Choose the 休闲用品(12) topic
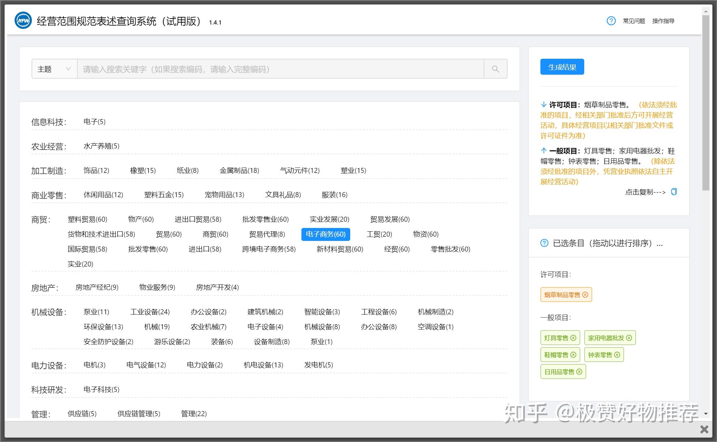This screenshot has width=717, height=442. (103, 195)
